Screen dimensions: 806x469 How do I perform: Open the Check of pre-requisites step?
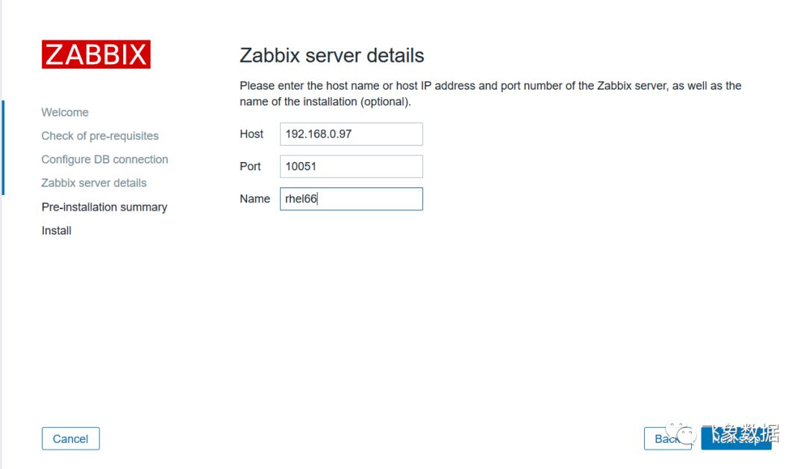coord(100,136)
